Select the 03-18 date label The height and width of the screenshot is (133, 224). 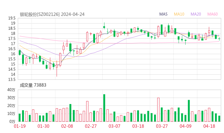point(138,126)
